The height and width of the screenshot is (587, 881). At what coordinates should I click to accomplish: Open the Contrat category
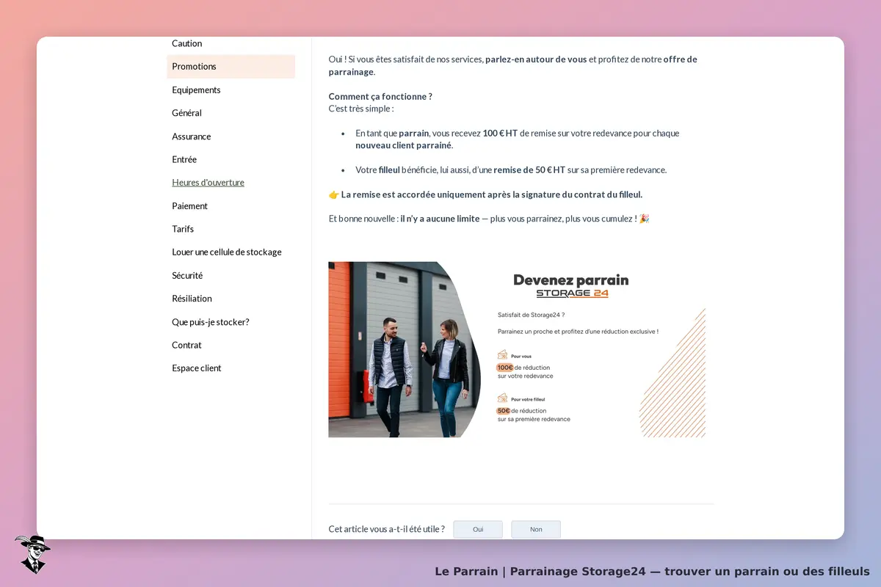(x=186, y=345)
